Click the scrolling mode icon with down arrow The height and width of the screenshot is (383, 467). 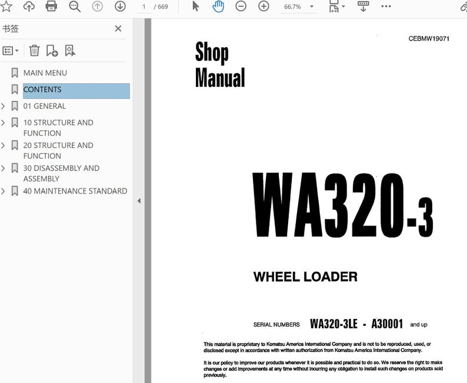click(x=363, y=6)
